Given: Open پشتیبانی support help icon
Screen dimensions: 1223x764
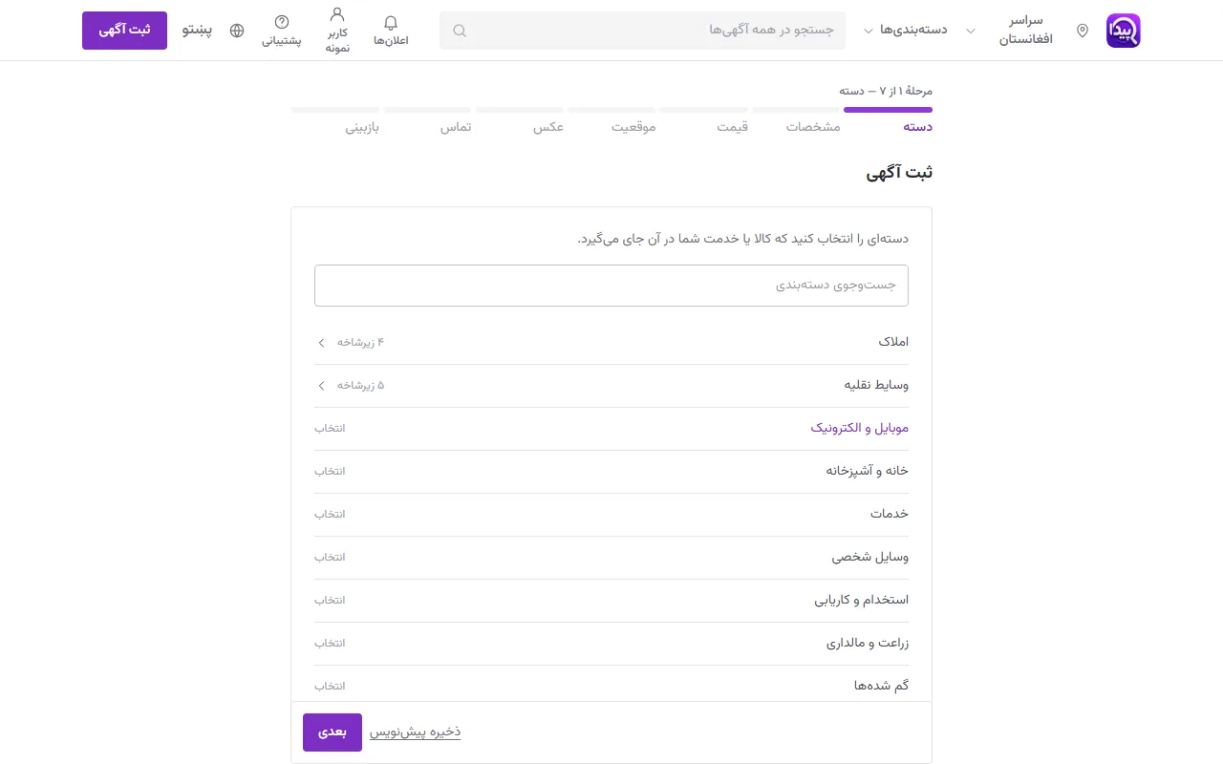Looking at the screenshot, I should 282,31.
